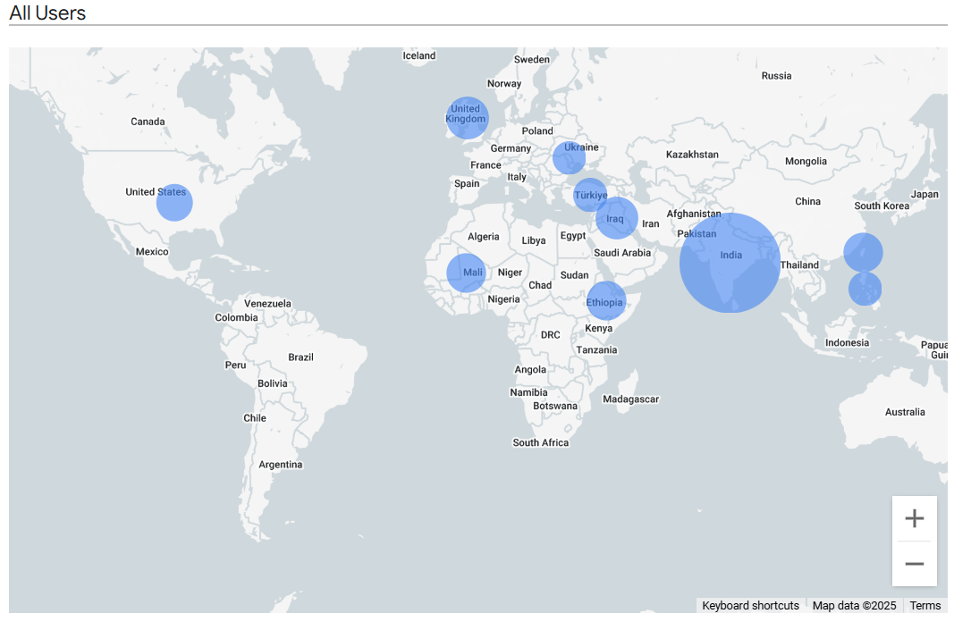Click the Mali user bubble

(466, 273)
